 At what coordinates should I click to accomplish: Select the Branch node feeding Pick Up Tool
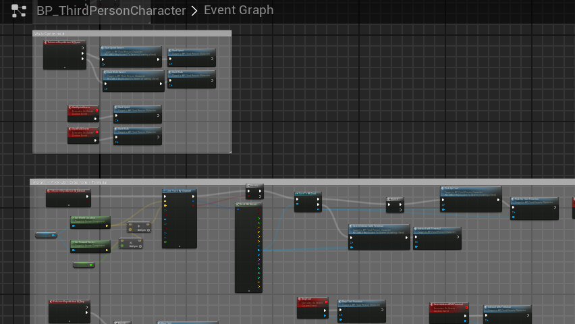point(395,205)
